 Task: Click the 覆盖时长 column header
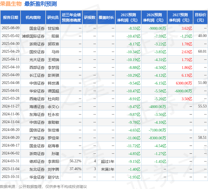pos(106,18)
